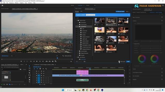Toggle Creative section checkbox in Lumetri
Viewport: 165px width, 92px height.
tap(162, 21)
